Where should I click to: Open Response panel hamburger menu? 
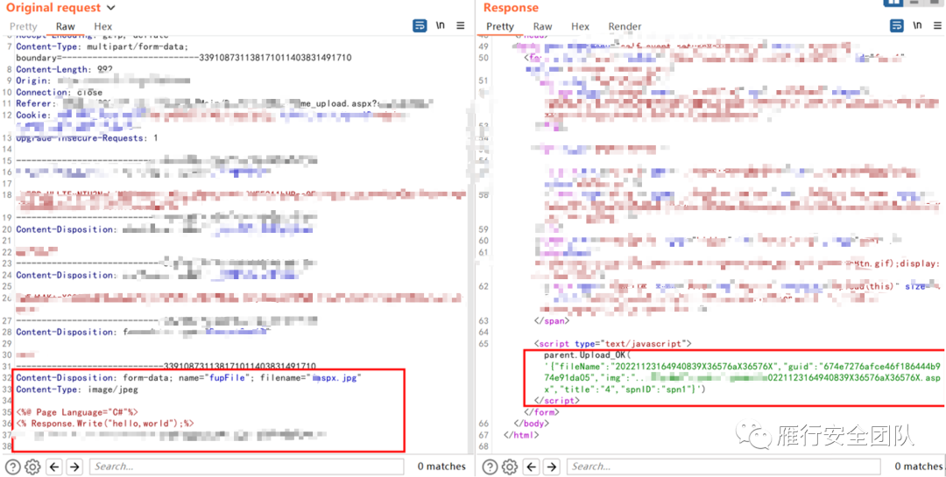pos(937,26)
